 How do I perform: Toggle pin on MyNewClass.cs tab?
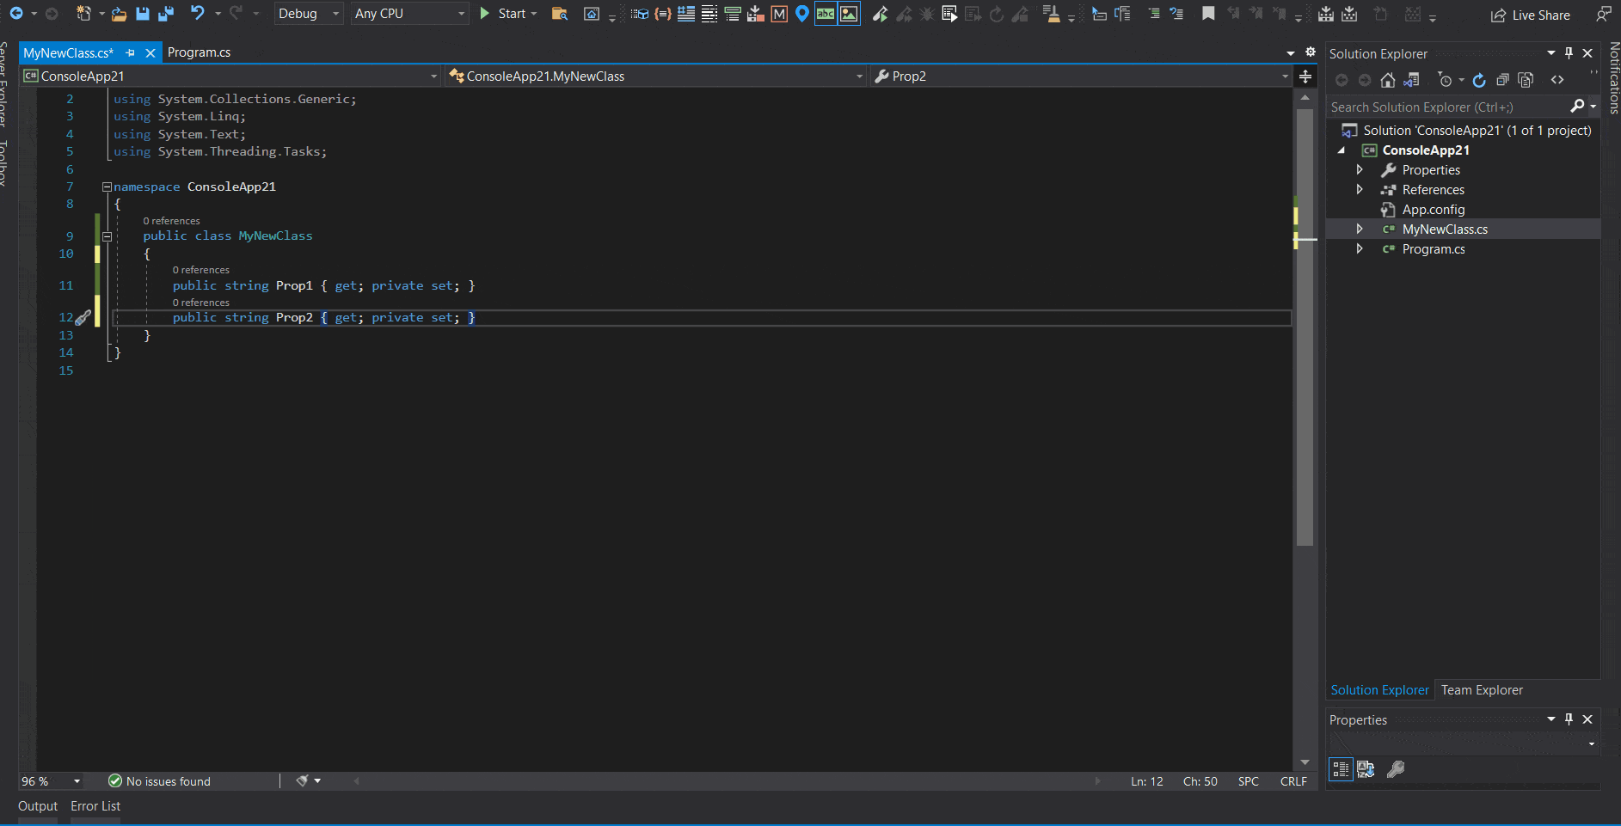coord(131,53)
